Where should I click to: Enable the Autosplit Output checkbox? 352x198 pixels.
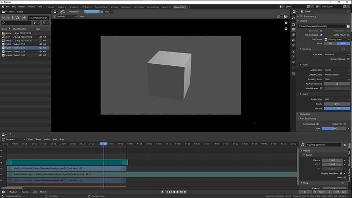pyautogui.click(x=348, y=59)
